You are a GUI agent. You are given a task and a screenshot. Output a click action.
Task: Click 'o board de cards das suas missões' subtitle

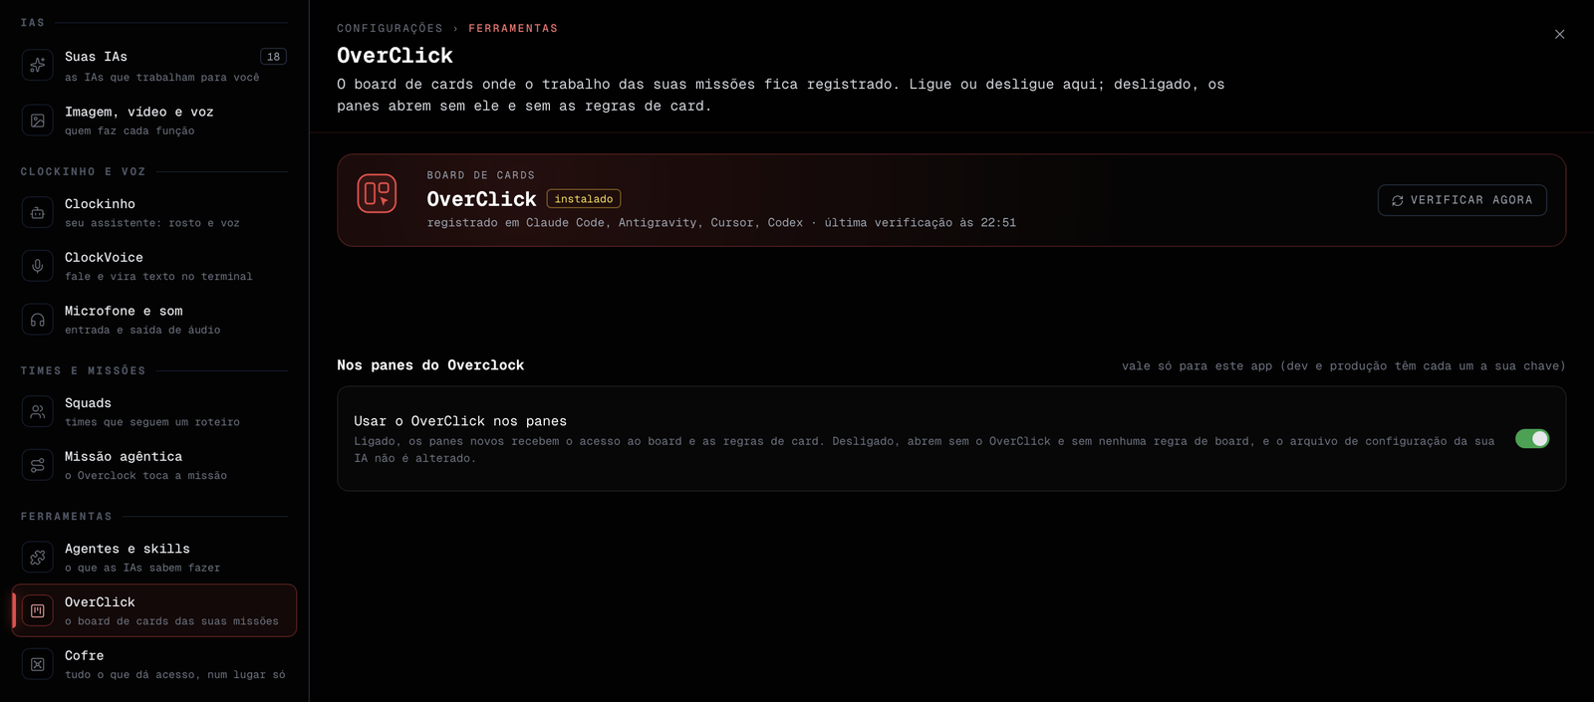click(171, 621)
